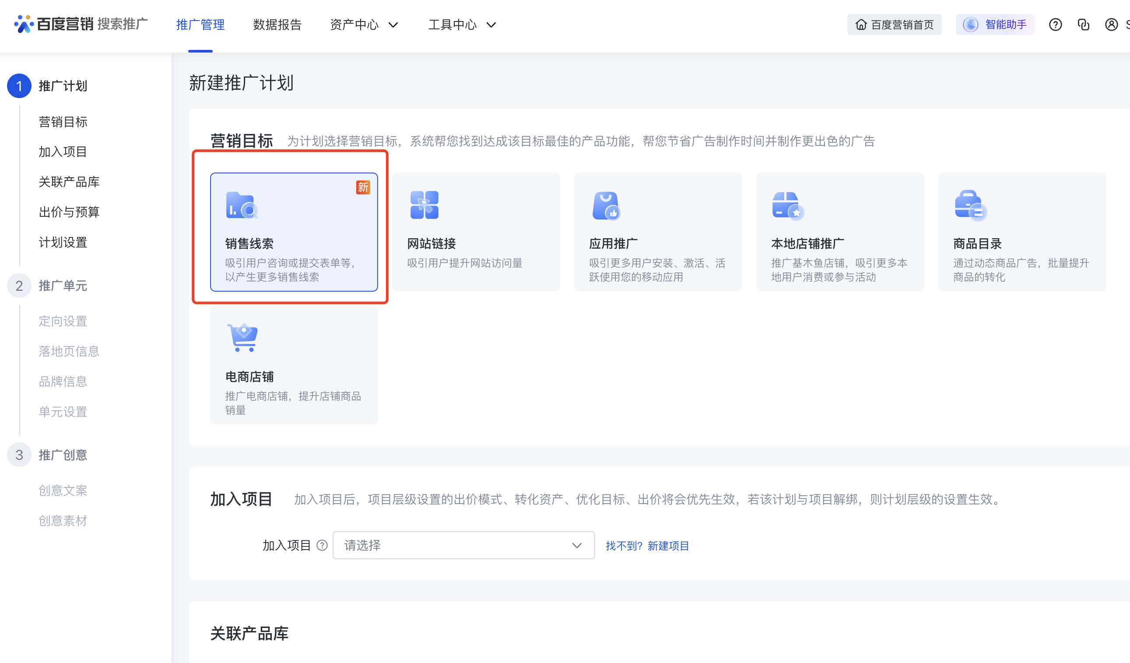The height and width of the screenshot is (663, 1130).
Task: Open 定向设置 in sidebar
Action: pyautogui.click(x=63, y=321)
